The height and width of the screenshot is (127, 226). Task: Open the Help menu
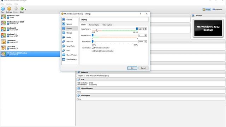[16, 4]
